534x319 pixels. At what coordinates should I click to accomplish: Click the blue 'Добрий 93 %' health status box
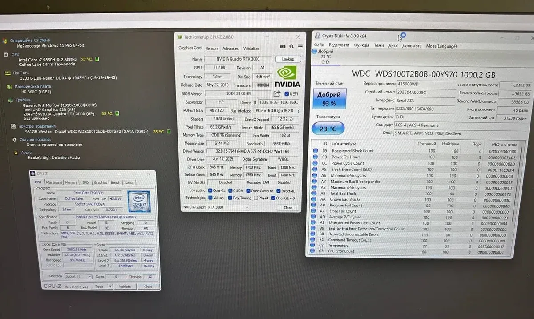pos(329,99)
